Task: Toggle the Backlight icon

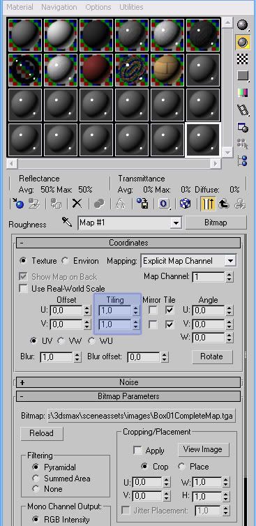Action: tap(242, 42)
